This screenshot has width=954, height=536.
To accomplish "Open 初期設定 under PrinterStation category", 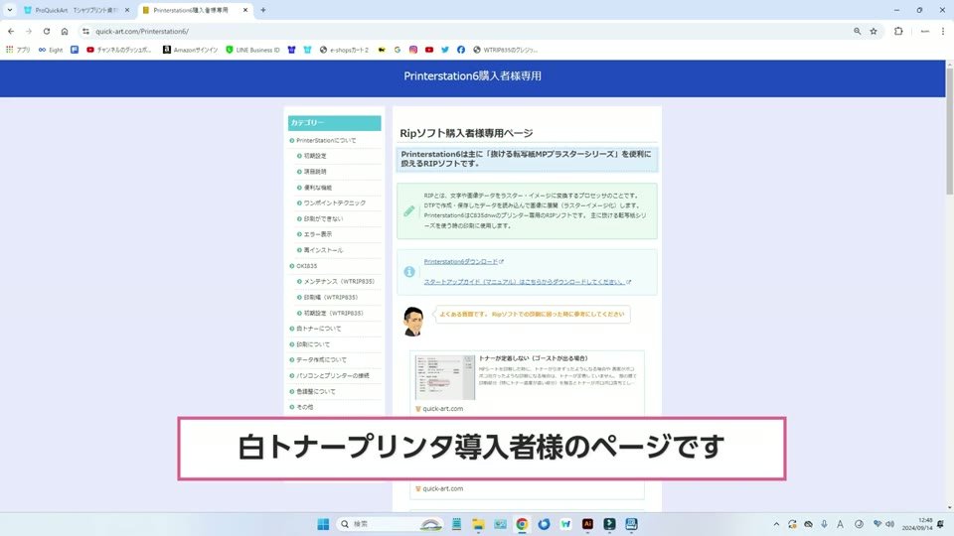I will (315, 156).
